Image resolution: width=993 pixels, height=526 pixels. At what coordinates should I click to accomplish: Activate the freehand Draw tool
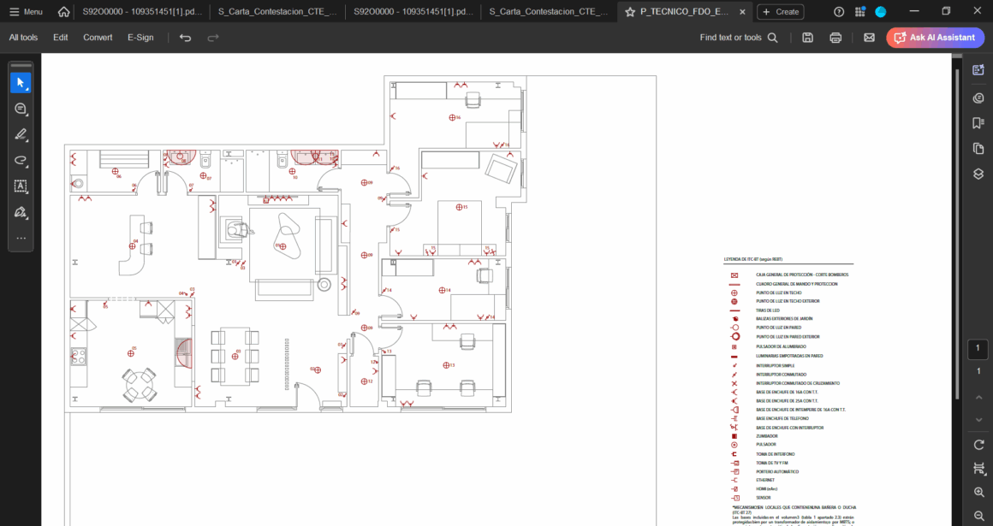click(x=21, y=160)
